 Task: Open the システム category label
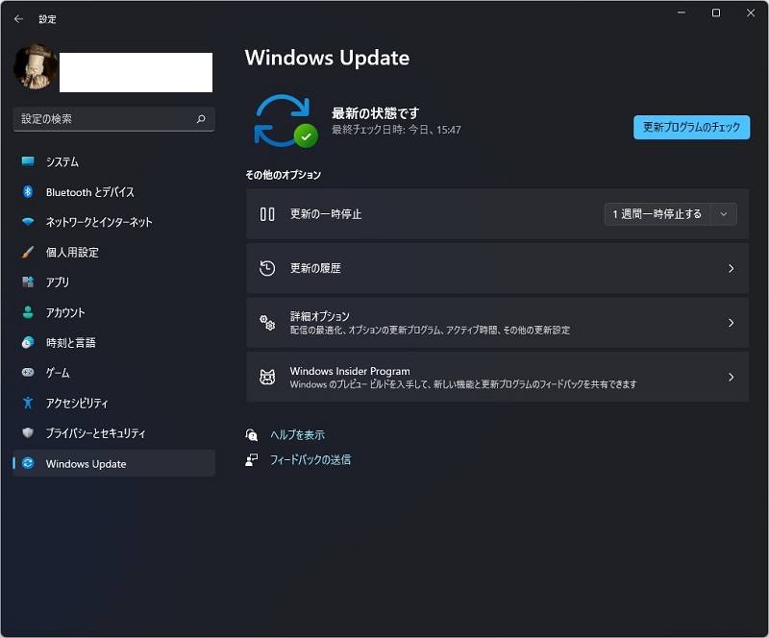pyautogui.click(x=62, y=161)
